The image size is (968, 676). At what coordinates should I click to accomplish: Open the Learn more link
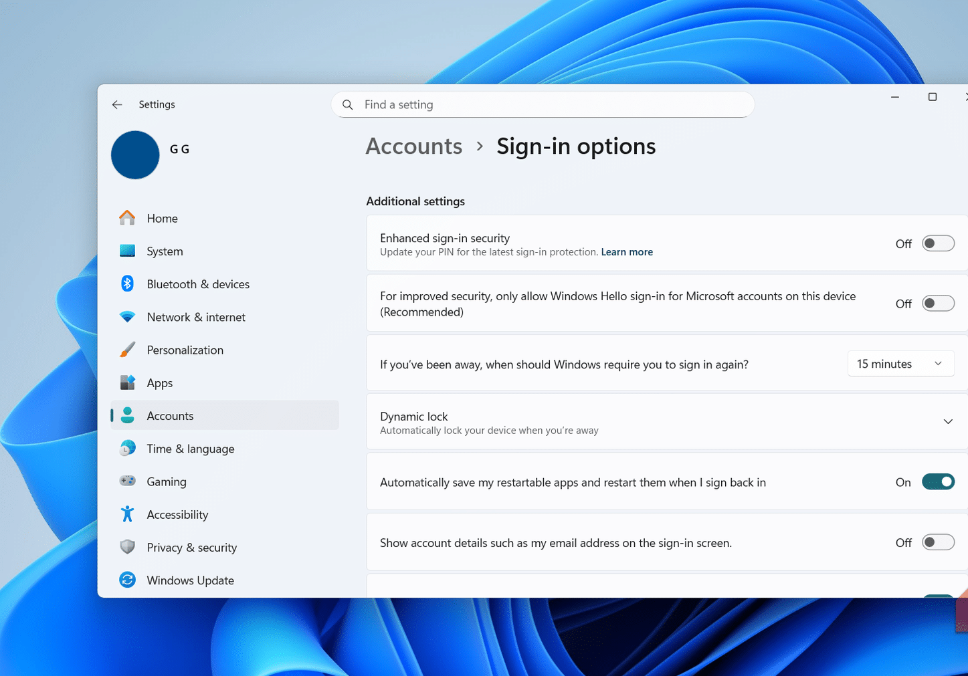click(627, 252)
